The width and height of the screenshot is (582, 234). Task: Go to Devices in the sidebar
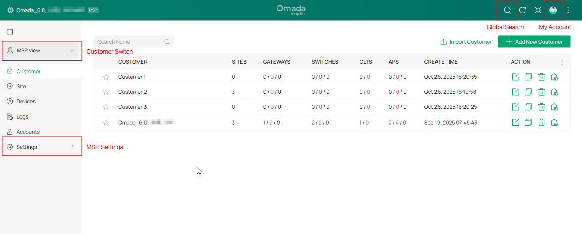[x=26, y=101]
